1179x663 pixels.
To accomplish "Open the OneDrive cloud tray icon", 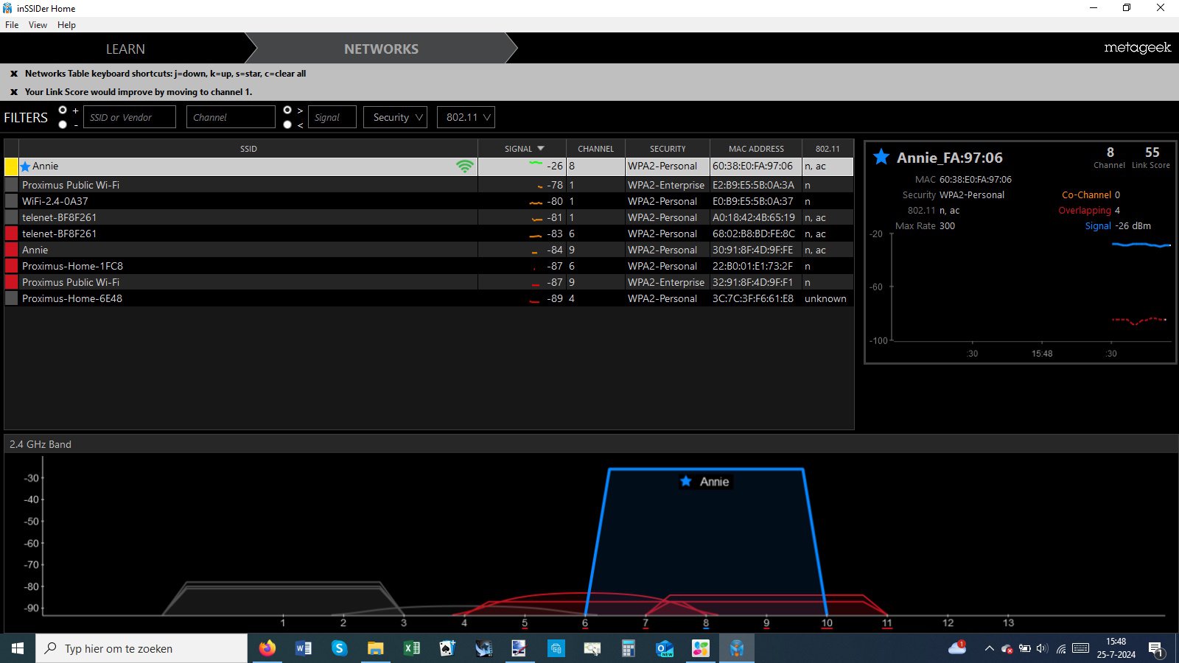I will (957, 648).
